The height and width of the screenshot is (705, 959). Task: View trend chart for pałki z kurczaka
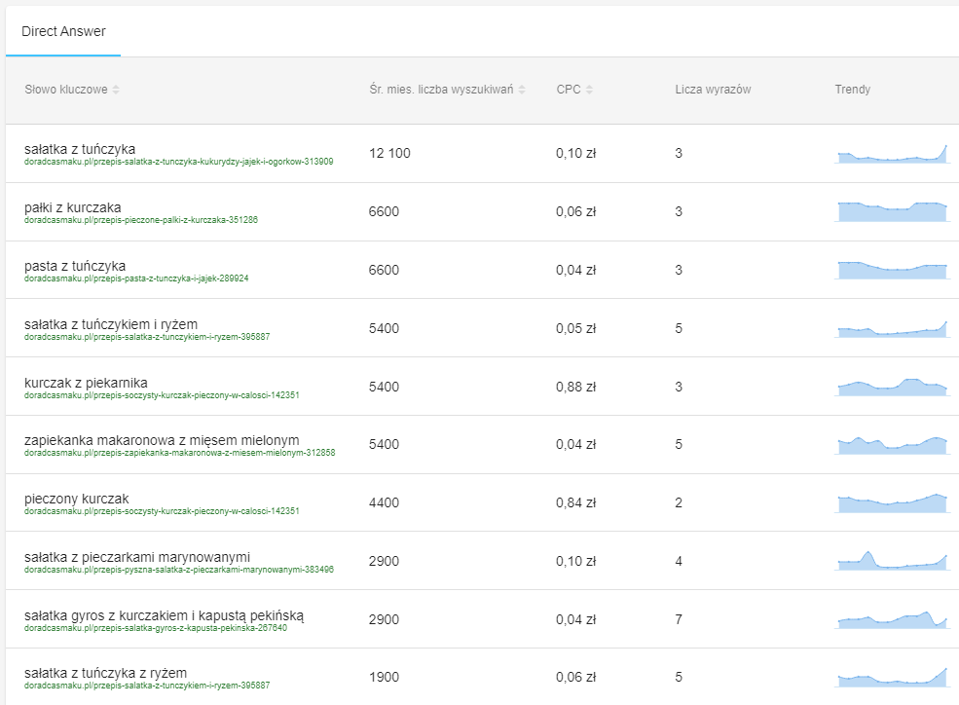[x=892, y=211]
